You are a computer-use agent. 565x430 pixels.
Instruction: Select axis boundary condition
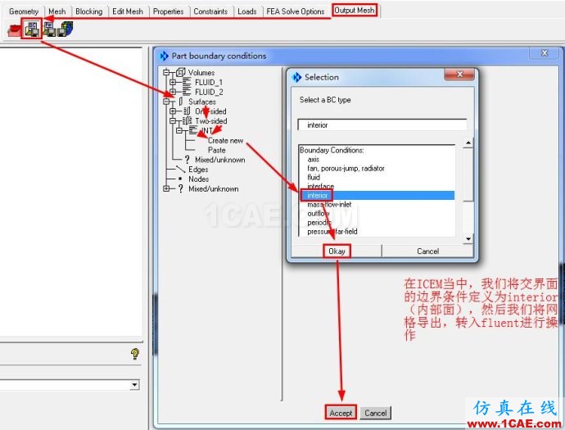tap(313, 160)
